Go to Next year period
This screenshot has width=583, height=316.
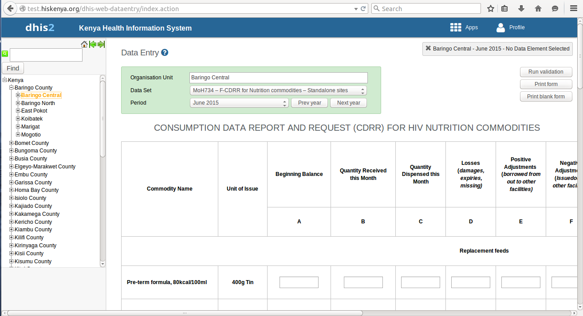[x=349, y=103]
